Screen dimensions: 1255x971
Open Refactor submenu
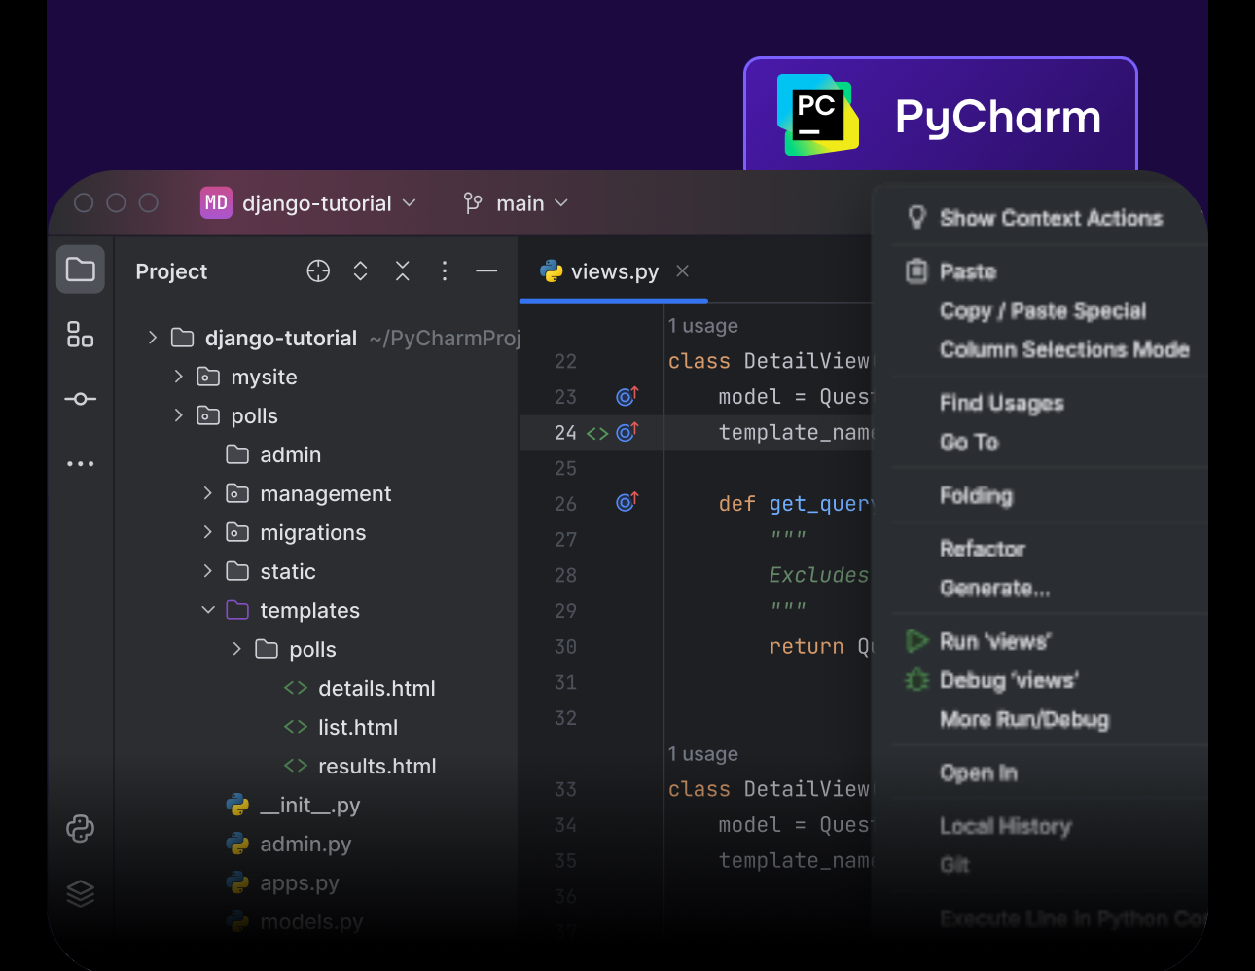click(x=982, y=549)
